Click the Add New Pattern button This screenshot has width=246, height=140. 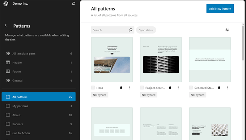point(220,9)
